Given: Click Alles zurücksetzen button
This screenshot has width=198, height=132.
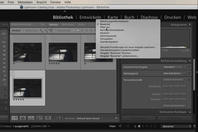Looking at the screenshot, I should pos(174,106).
